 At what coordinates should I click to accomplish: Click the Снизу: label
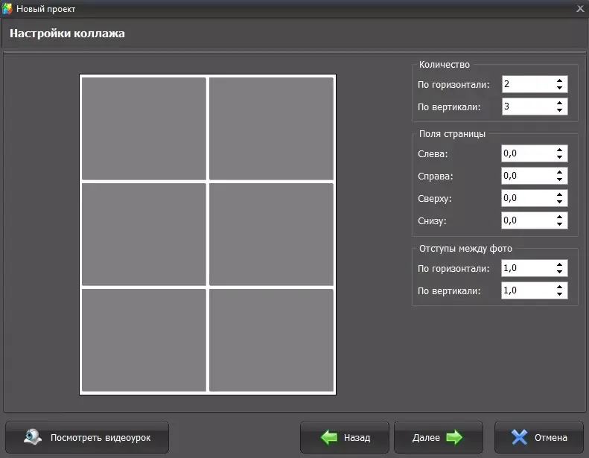[432, 221]
